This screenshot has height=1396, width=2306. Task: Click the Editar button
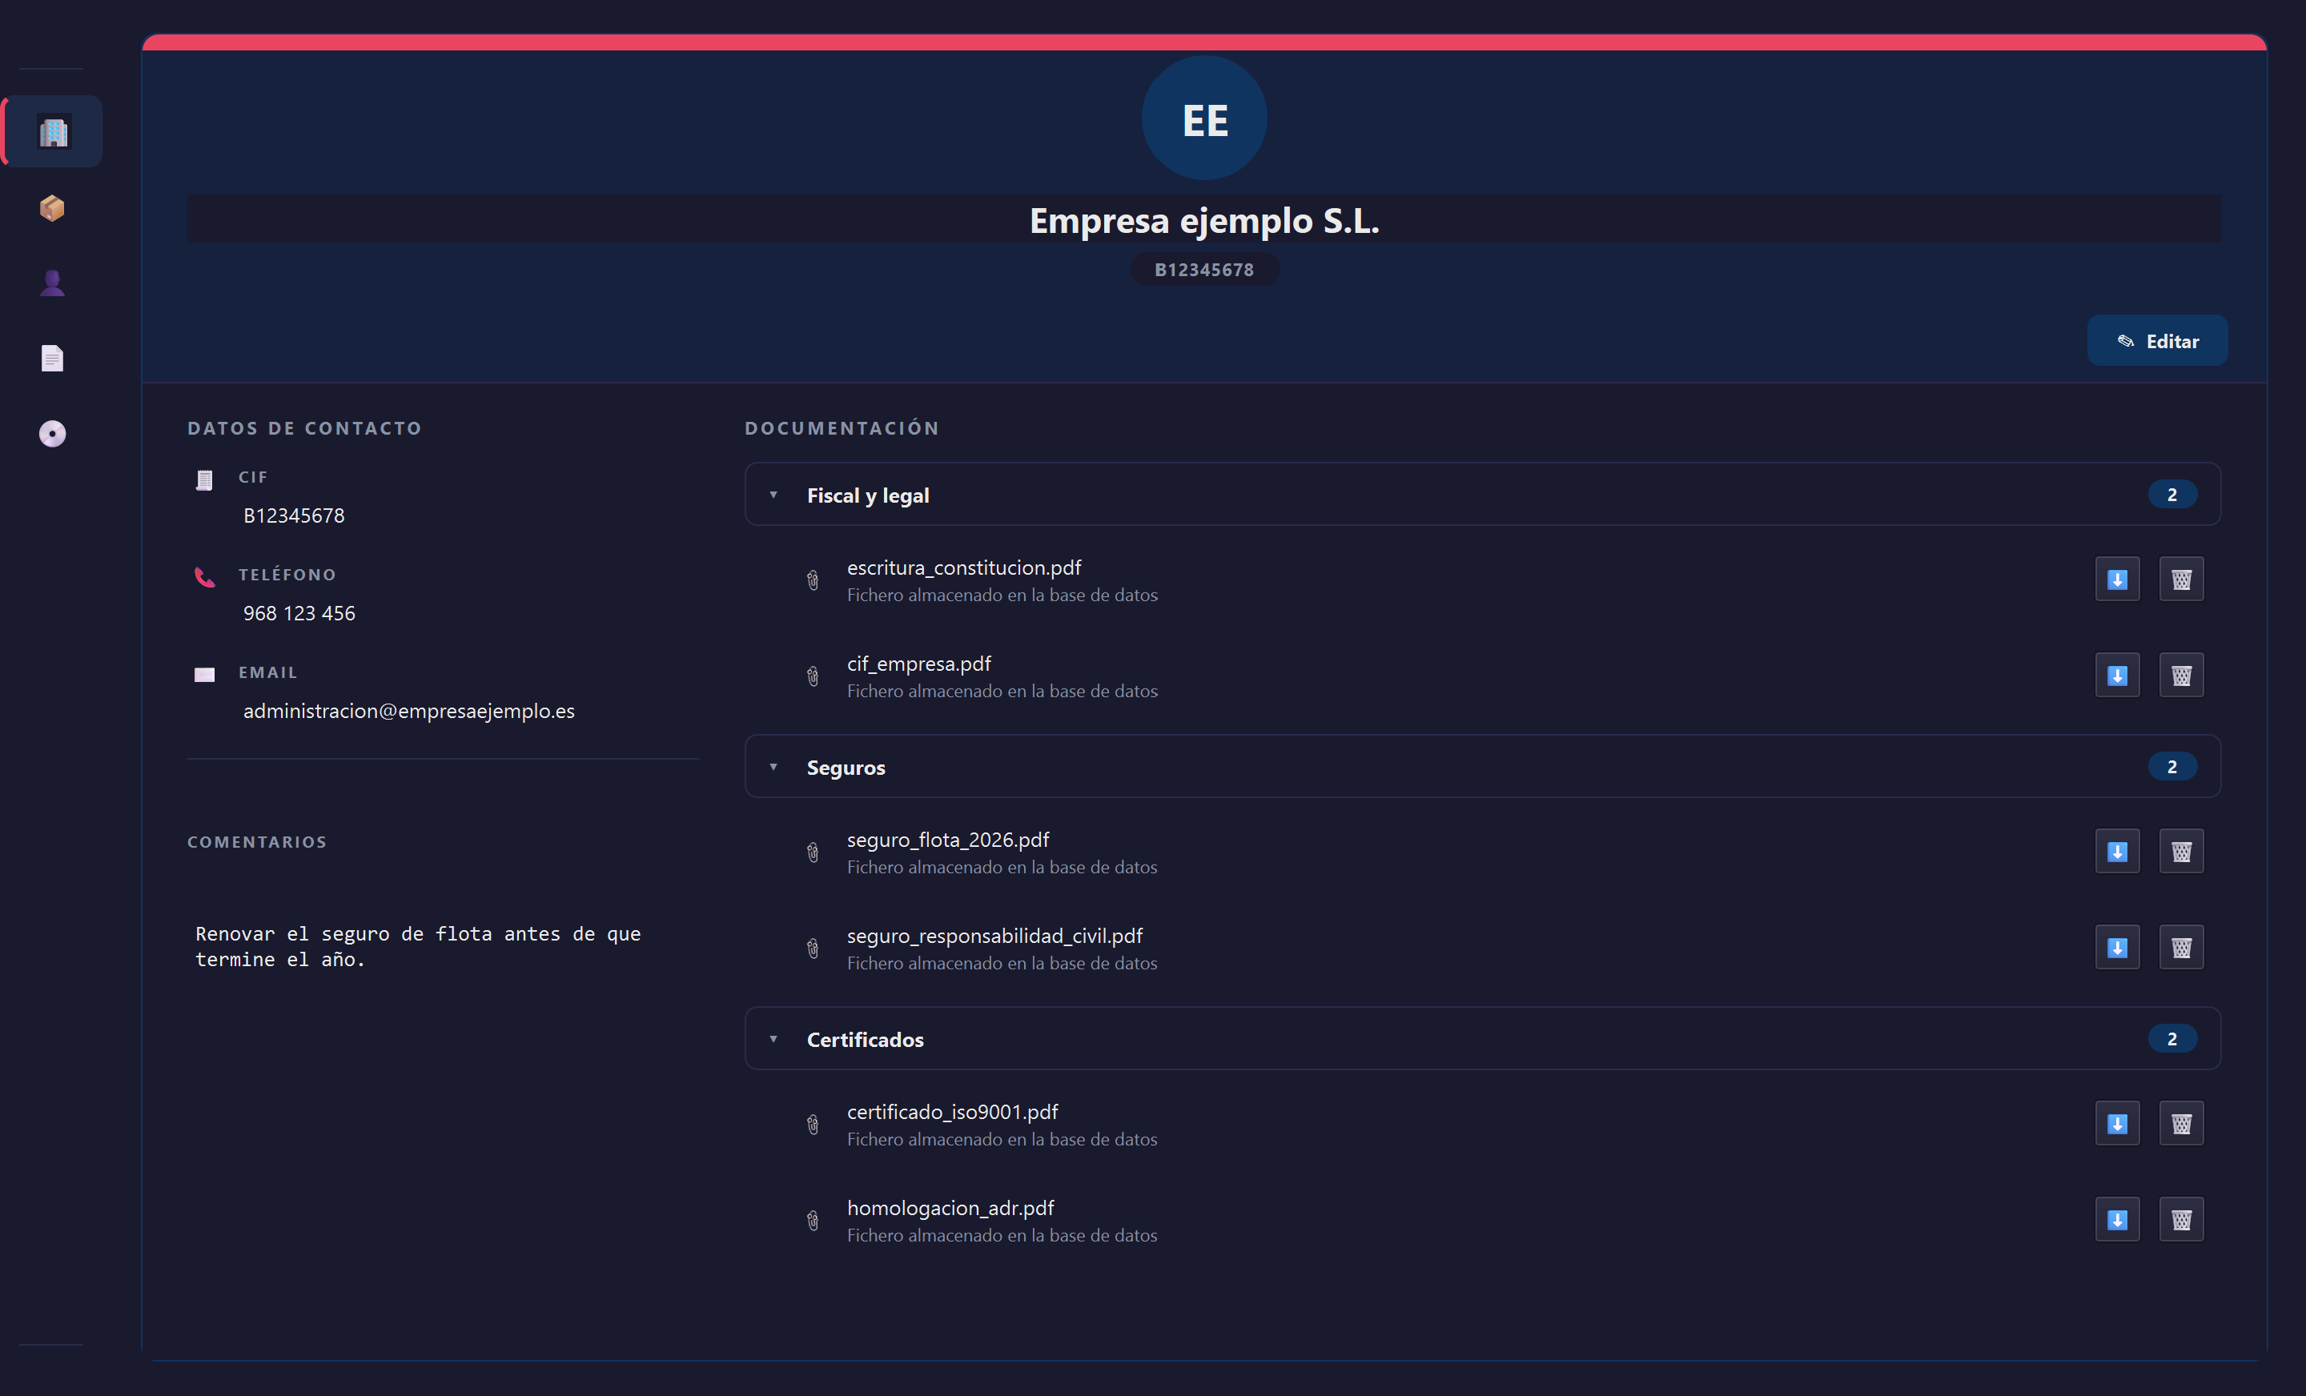coord(2156,340)
